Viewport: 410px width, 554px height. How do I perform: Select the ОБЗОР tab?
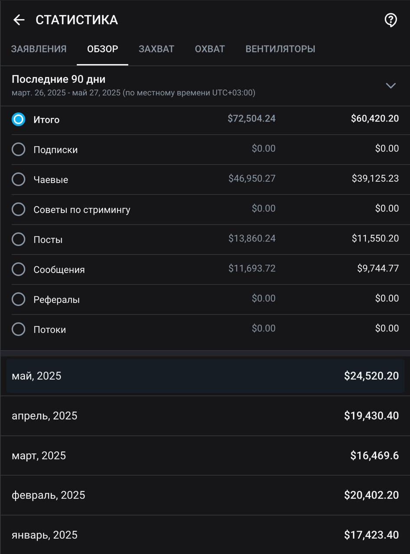pyautogui.click(x=102, y=49)
